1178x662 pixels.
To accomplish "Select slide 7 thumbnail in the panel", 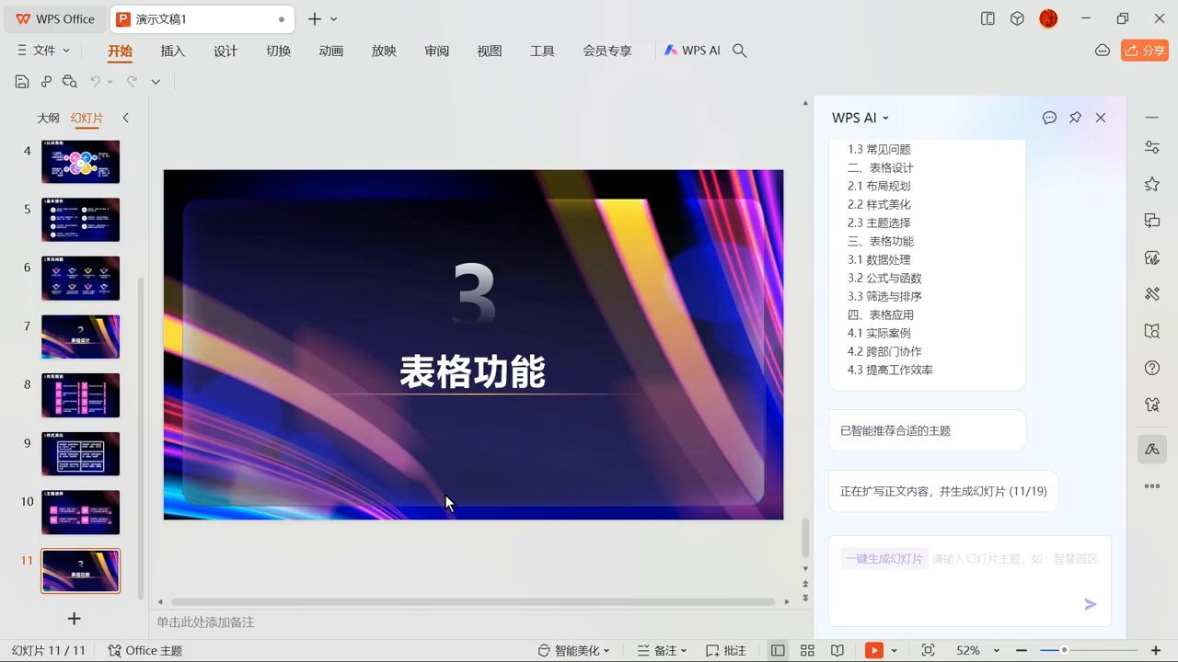I will click(80, 337).
